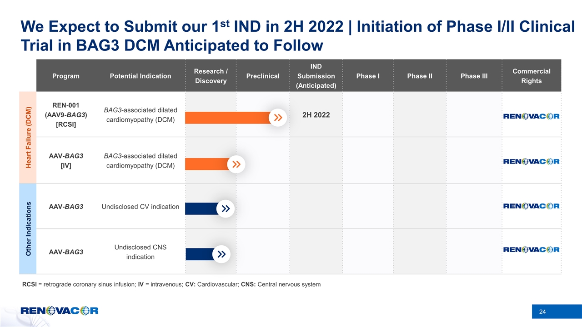The width and height of the screenshot is (582, 327).
Task: Click the navy progress bar for Undisclosed CV indication
Action: pyautogui.click(x=202, y=208)
